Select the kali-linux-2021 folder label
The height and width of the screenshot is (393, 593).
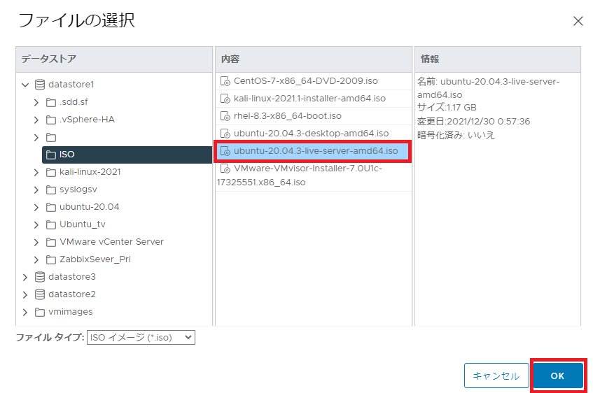[x=90, y=172]
